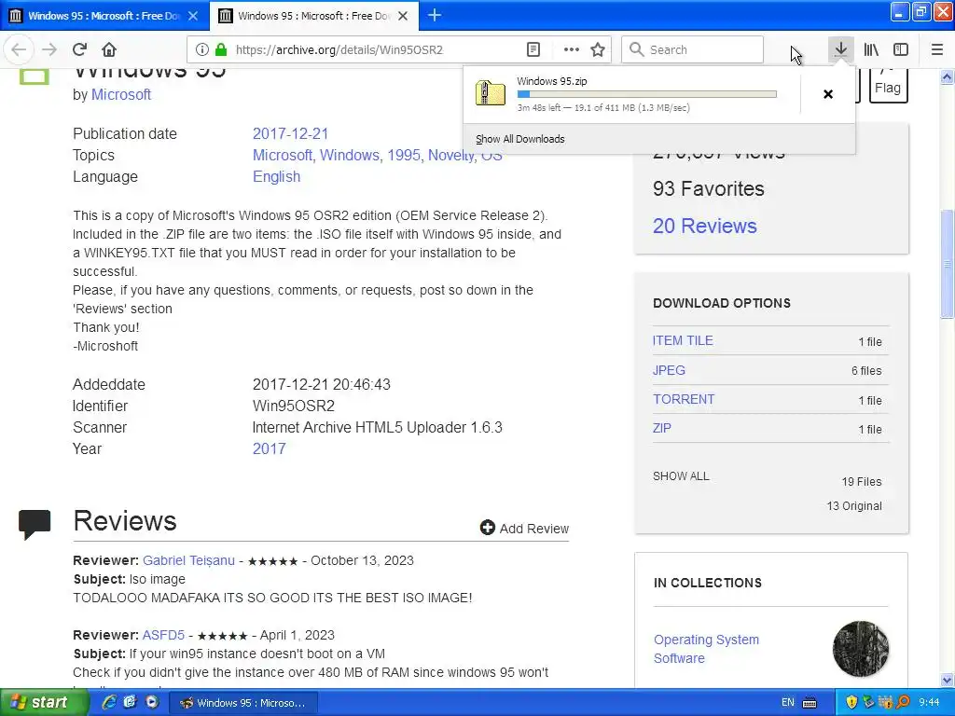
Task: Open the Windows start menu
Action: pos(42,703)
